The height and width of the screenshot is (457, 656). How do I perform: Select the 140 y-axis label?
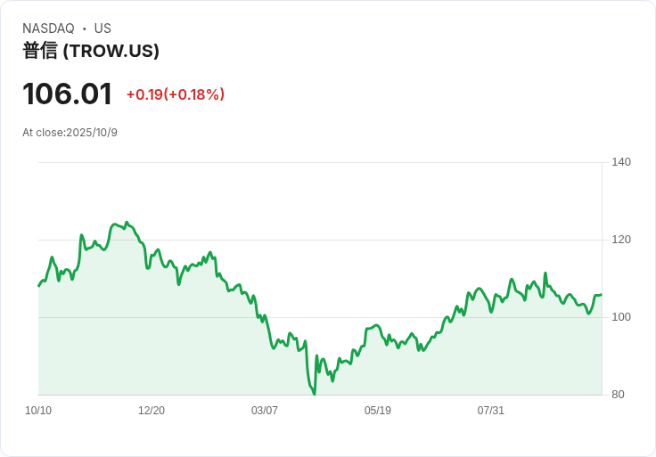click(x=621, y=162)
